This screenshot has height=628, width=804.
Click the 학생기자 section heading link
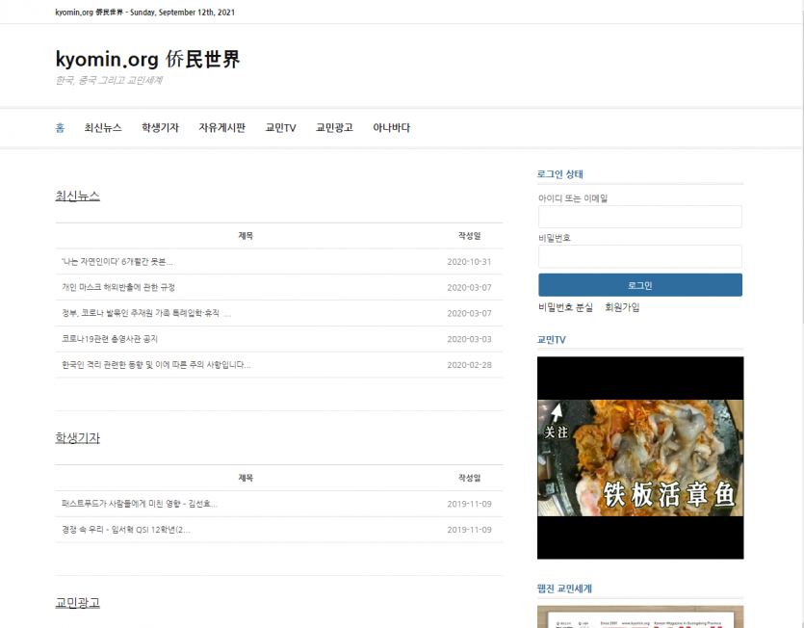(x=78, y=437)
